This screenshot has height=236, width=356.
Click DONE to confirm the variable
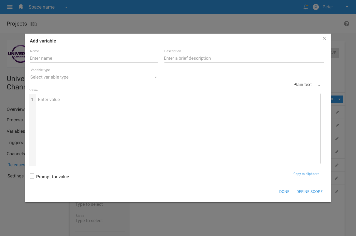tap(284, 192)
